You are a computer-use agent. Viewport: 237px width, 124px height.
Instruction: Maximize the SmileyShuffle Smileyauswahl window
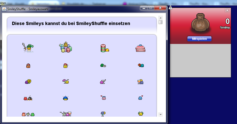tap(151, 8)
